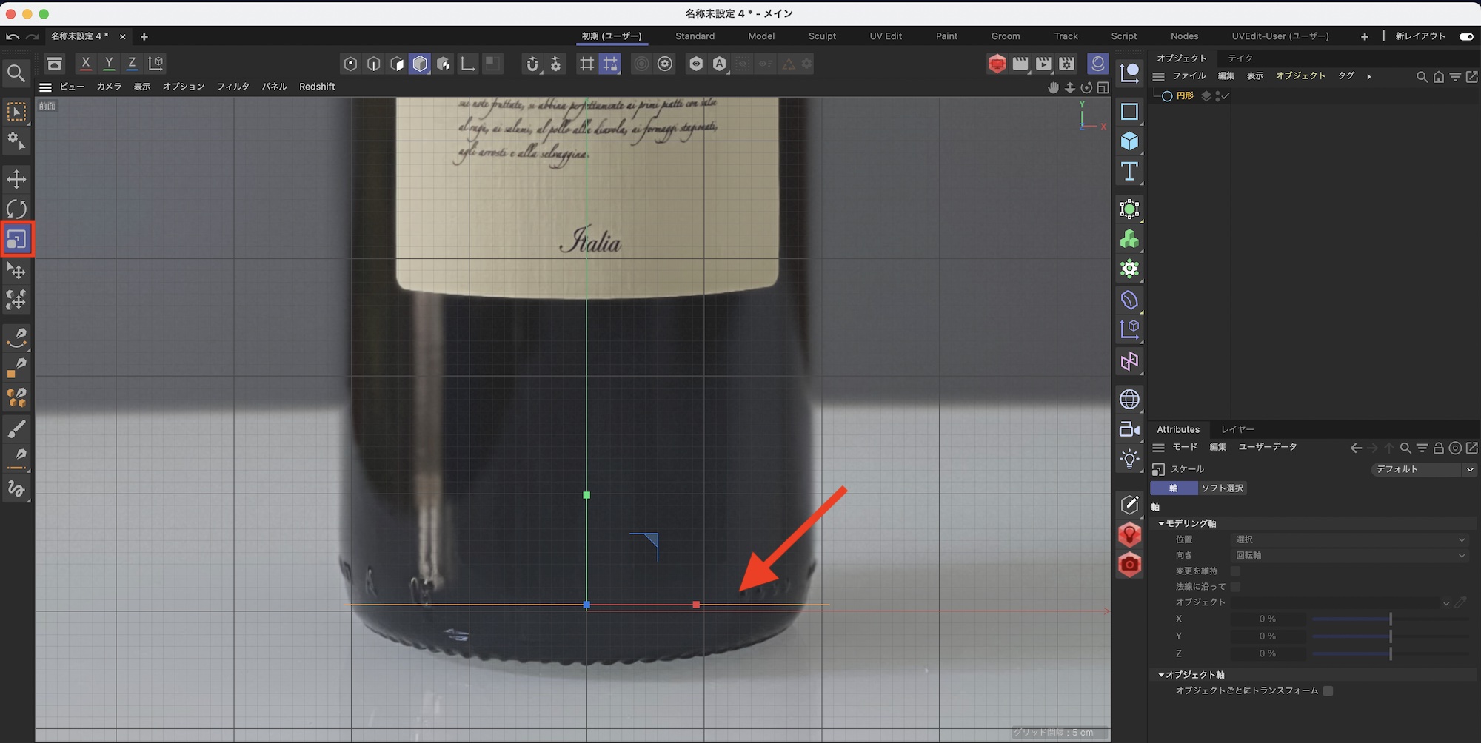The image size is (1481, 743).
Task: Select the Rotate tool
Action: (16, 209)
